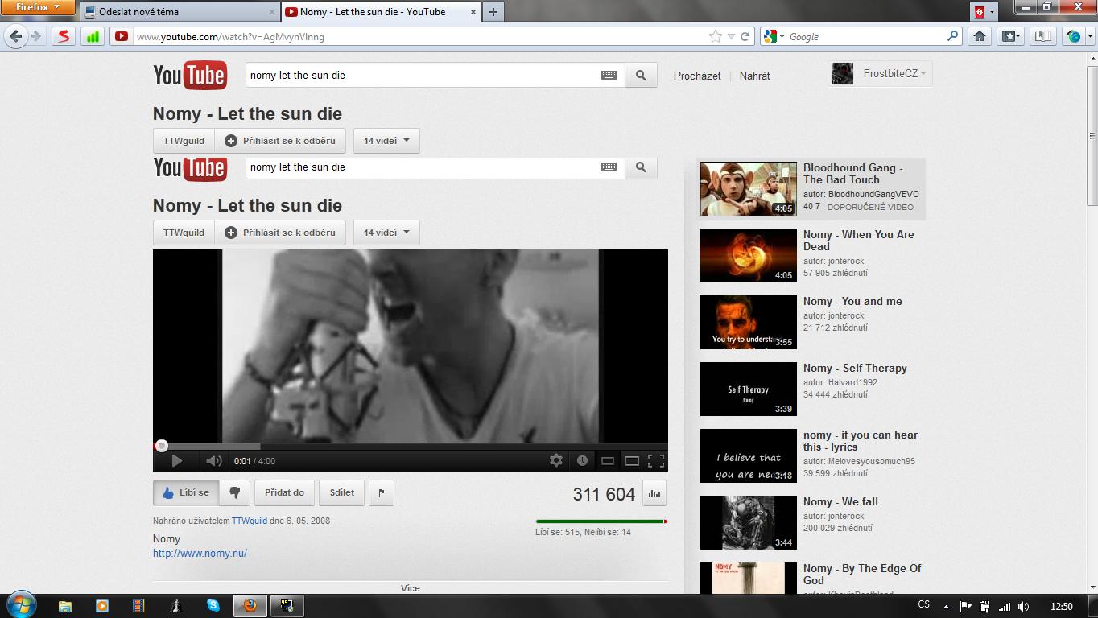Open the Nomy - You and me thumbnail
Image resolution: width=1098 pixels, height=618 pixels.
pyautogui.click(x=748, y=322)
